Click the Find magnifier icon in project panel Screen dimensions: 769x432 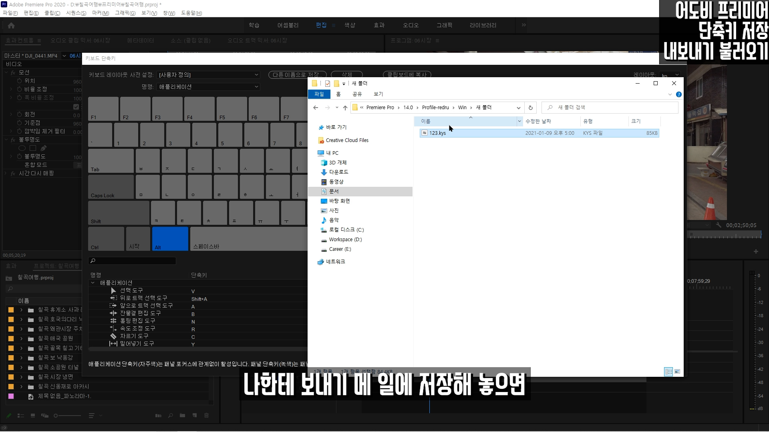click(171, 416)
